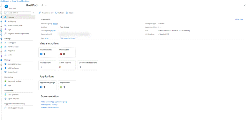Click the green Applications grid icon in tile
This screenshot has width=249, height=120.
61,87
